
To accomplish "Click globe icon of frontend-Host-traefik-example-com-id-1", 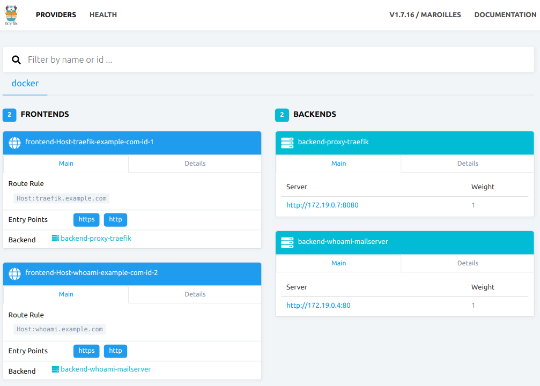I will [14, 143].
